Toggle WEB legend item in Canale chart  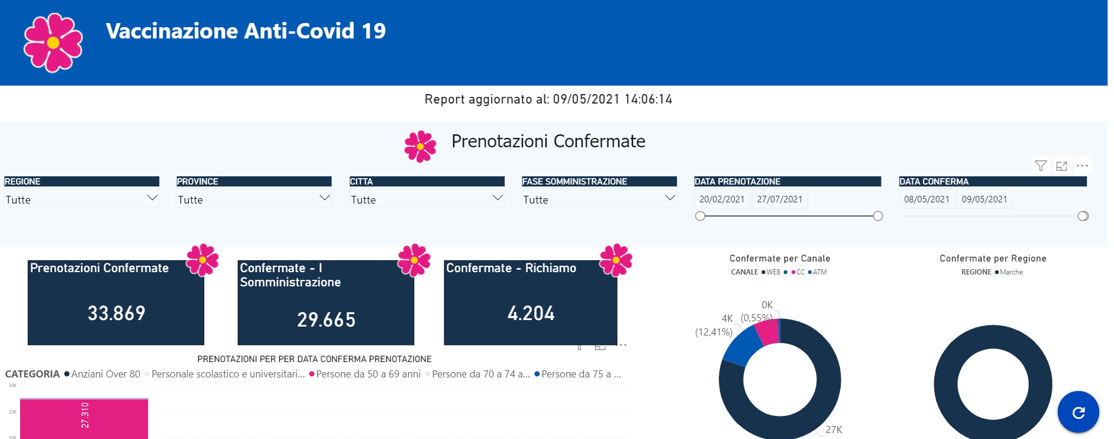point(771,272)
